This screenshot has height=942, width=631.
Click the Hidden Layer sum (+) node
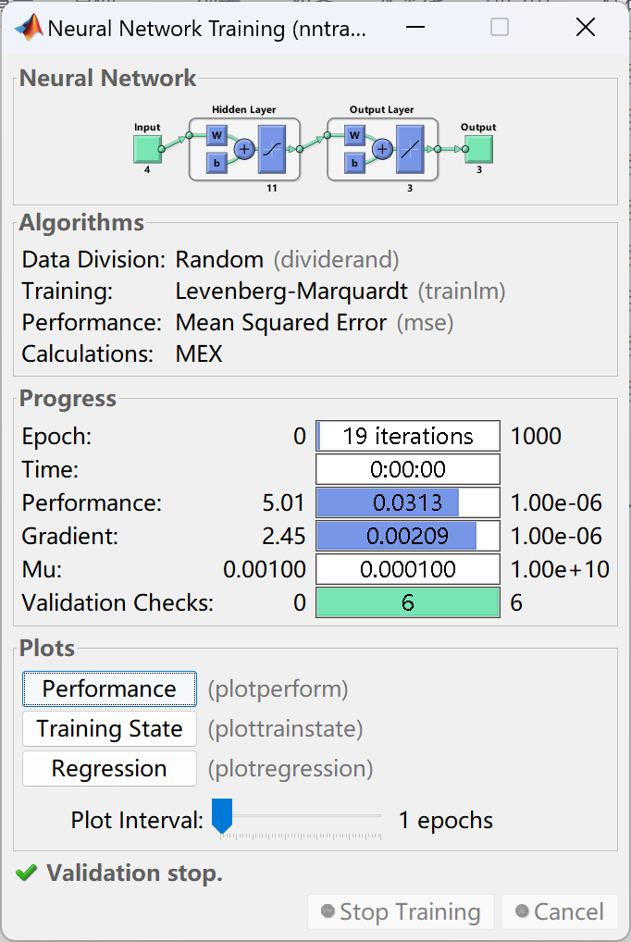click(244, 149)
